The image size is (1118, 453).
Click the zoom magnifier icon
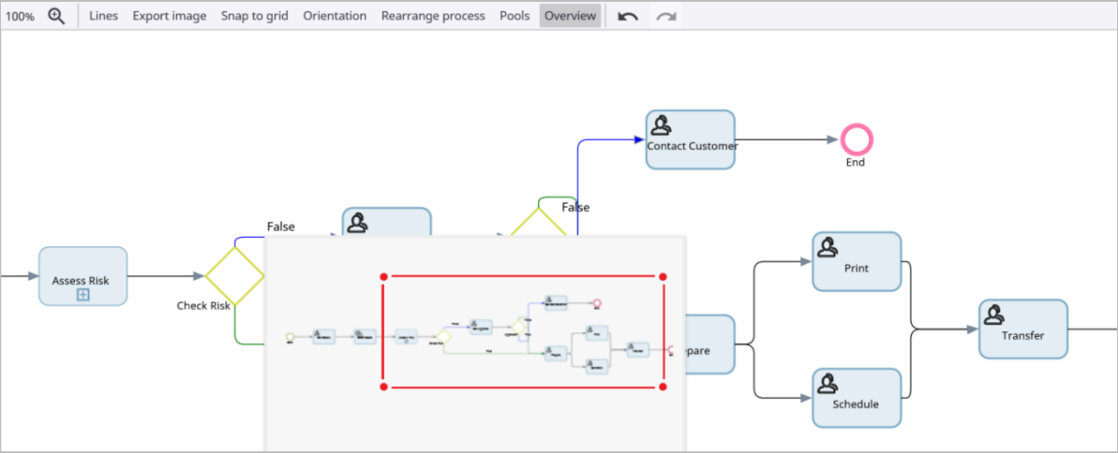click(56, 16)
